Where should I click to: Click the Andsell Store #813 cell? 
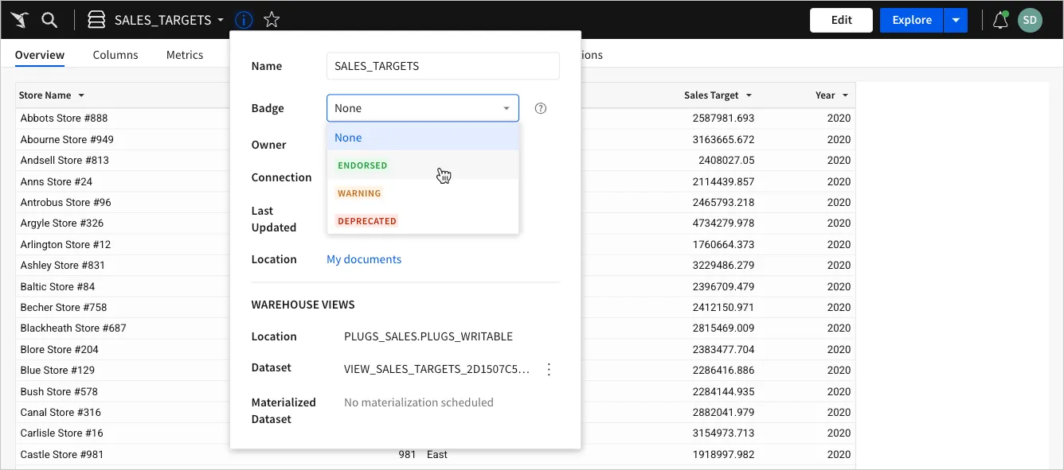click(x=65, y=160)
